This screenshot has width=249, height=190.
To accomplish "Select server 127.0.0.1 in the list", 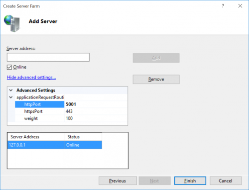I will 55,145.
